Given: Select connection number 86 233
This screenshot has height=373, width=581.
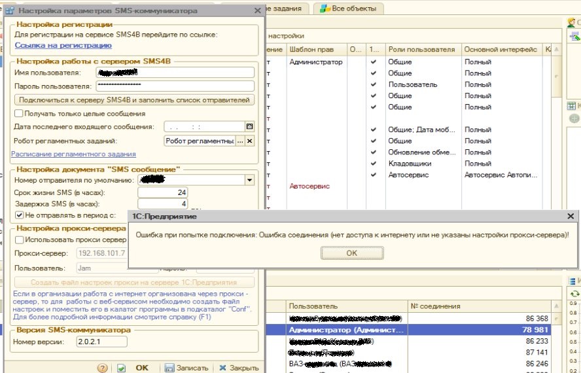Looking at the screenshot, I should [480, 341].
